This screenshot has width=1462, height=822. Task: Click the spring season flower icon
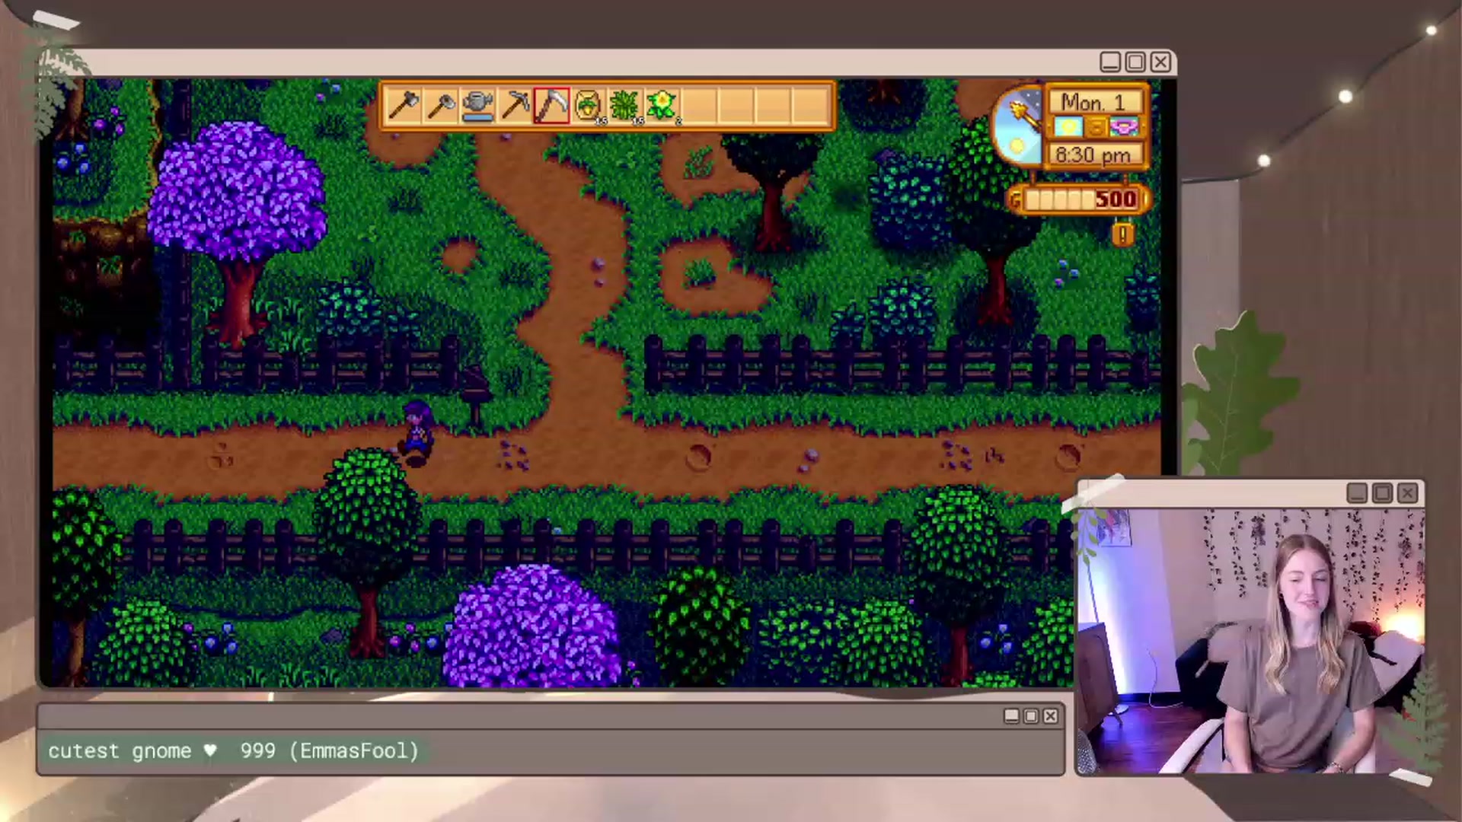(1123, 127)
